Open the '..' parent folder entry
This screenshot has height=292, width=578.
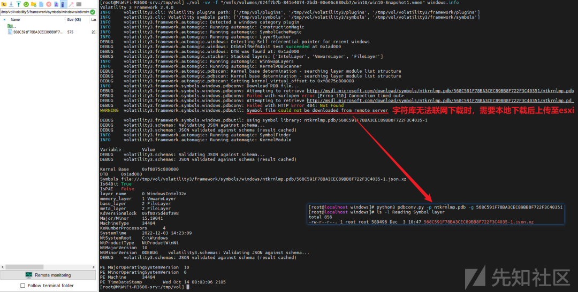click(x=12, y=26)
